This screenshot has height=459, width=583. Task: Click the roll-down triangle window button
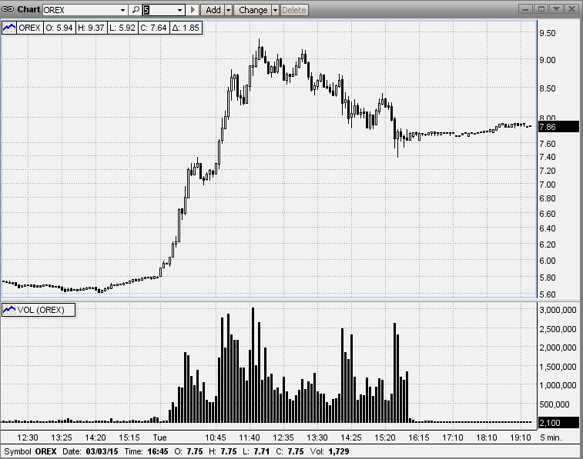pos(557,9)
